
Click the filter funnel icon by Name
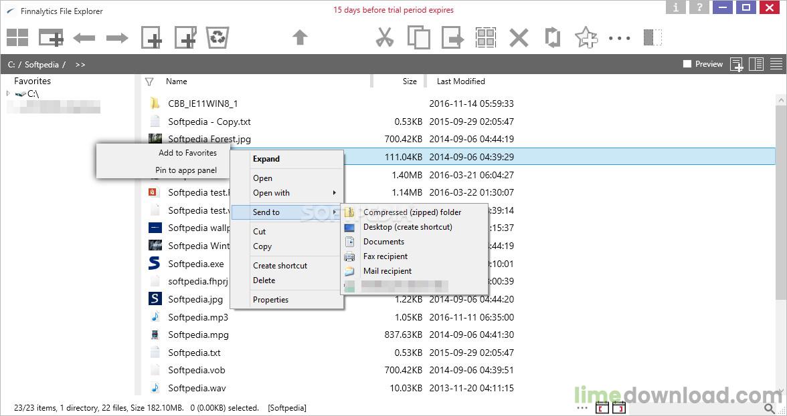tap(149, 81)
